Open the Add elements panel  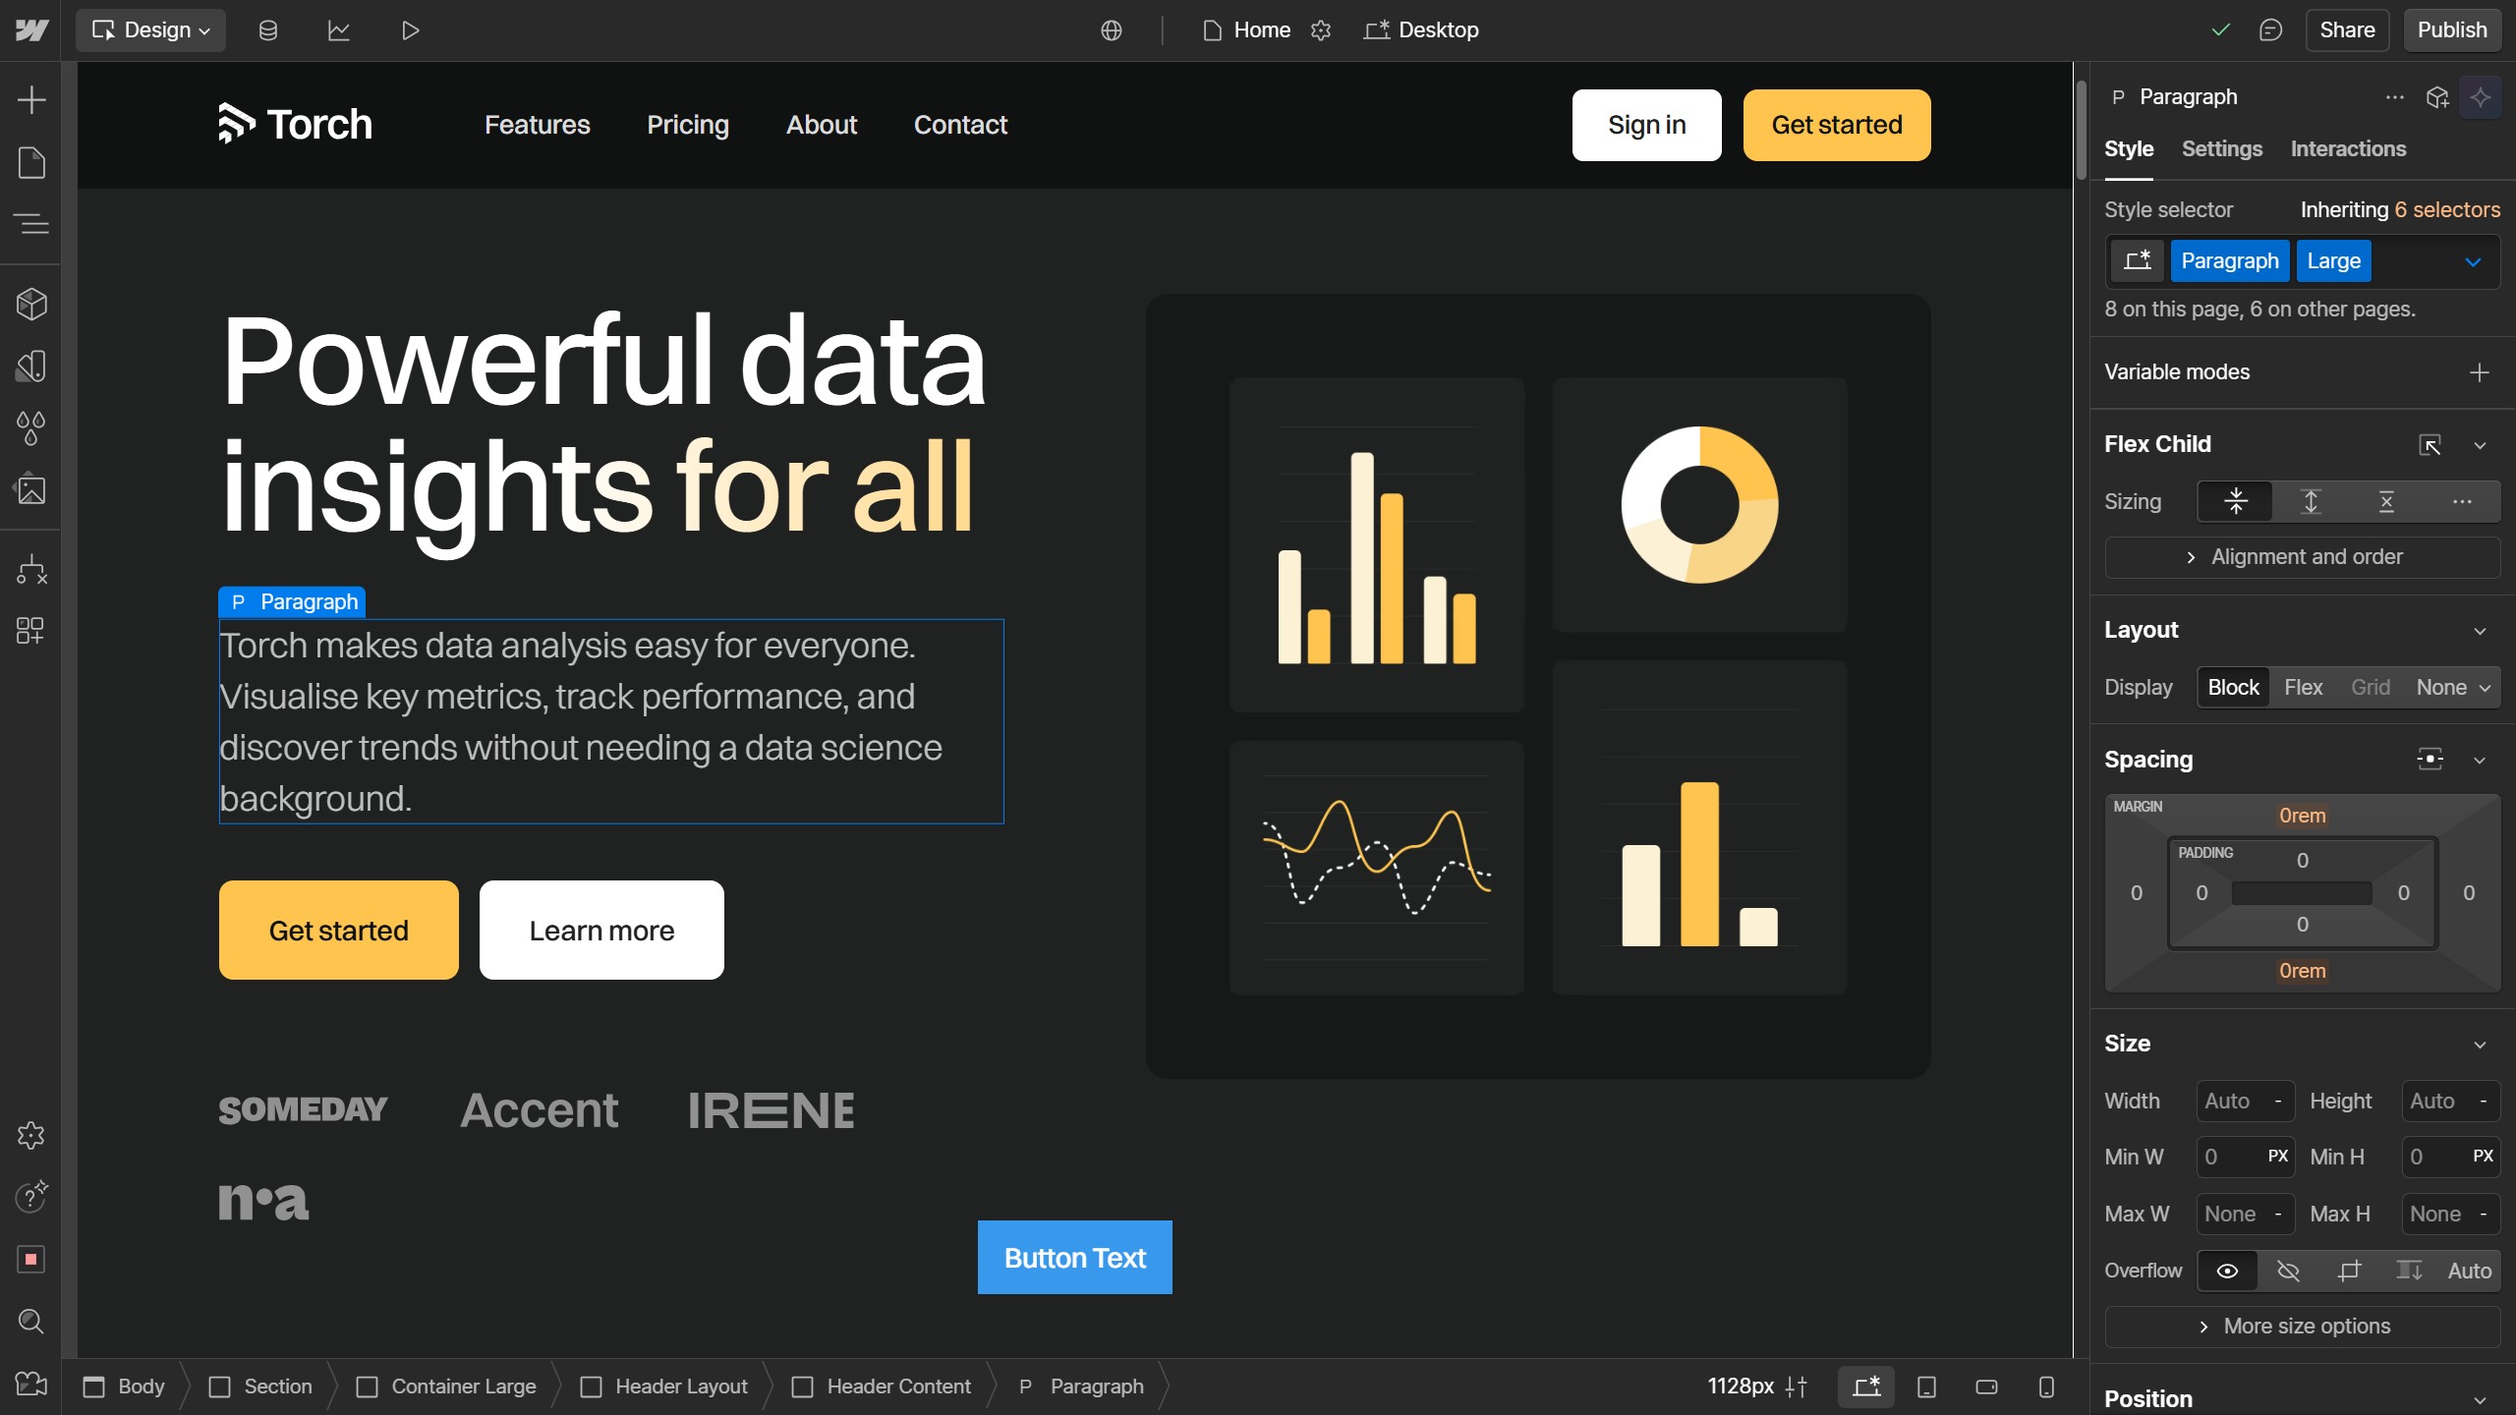click(31, 99)
